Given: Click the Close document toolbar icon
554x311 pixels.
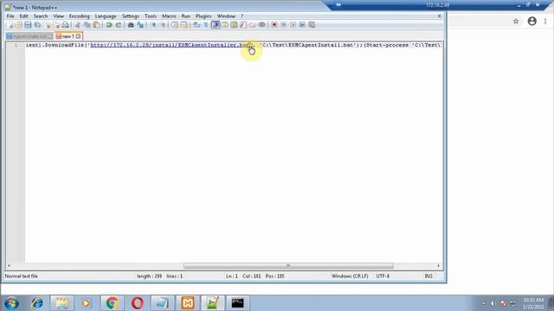Looking at the screenshot, I should click(x=48, y=25).
